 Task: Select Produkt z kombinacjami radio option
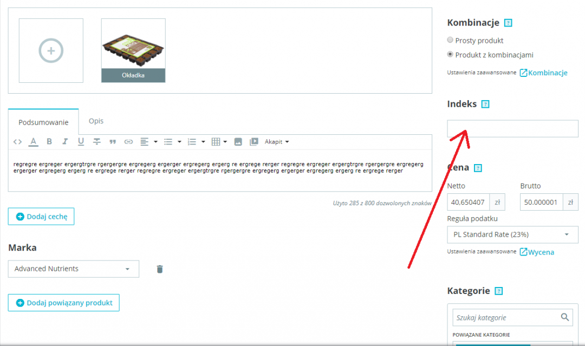(450, 55)
